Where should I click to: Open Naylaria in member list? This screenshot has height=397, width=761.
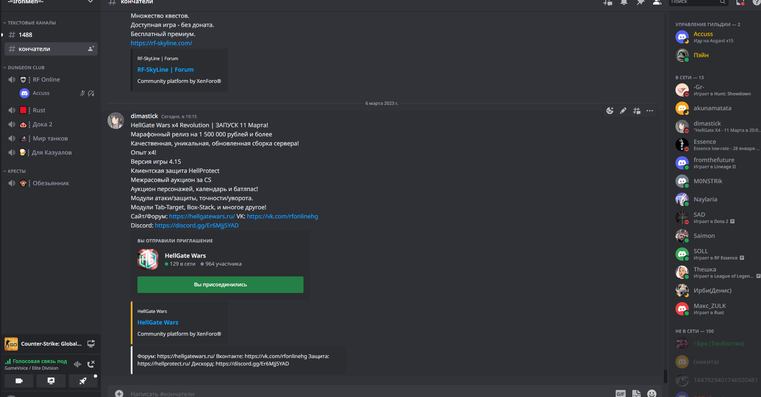pyautogui.click(x=717, y=199)
